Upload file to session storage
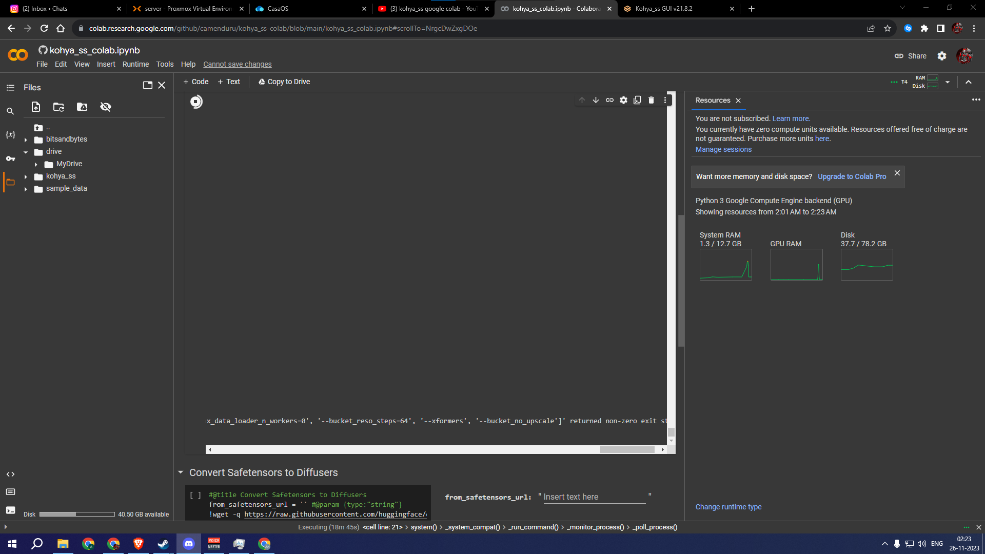The width and height of the screenshot is (985, 554). (36, 107)
